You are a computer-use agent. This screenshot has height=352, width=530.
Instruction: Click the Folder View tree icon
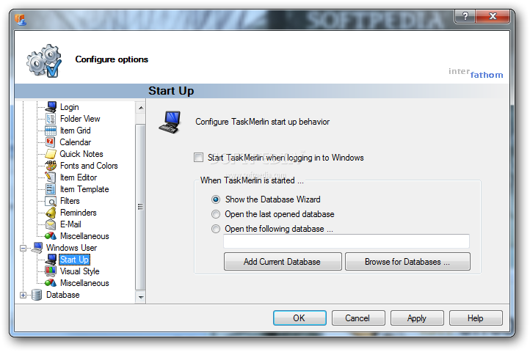51,119
